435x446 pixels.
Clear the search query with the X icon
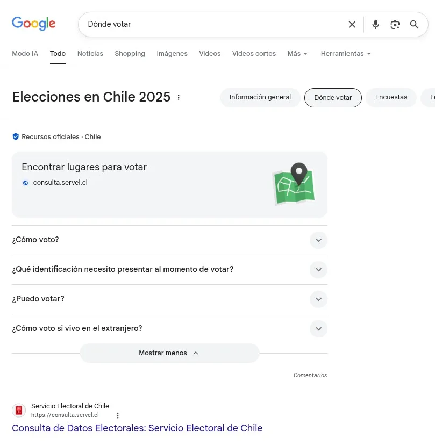(x=352, y=24)
